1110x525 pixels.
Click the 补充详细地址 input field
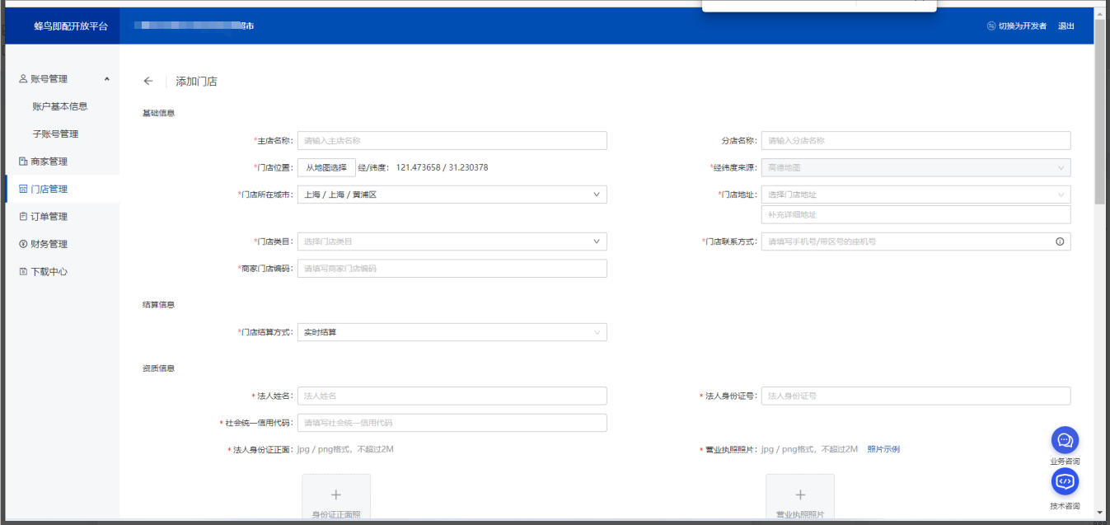coord(916,214)
